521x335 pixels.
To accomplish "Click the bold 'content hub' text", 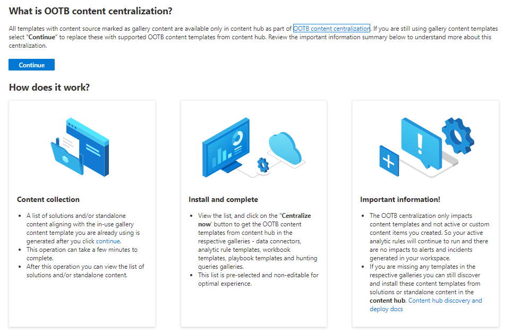I will tap(388, 301).
